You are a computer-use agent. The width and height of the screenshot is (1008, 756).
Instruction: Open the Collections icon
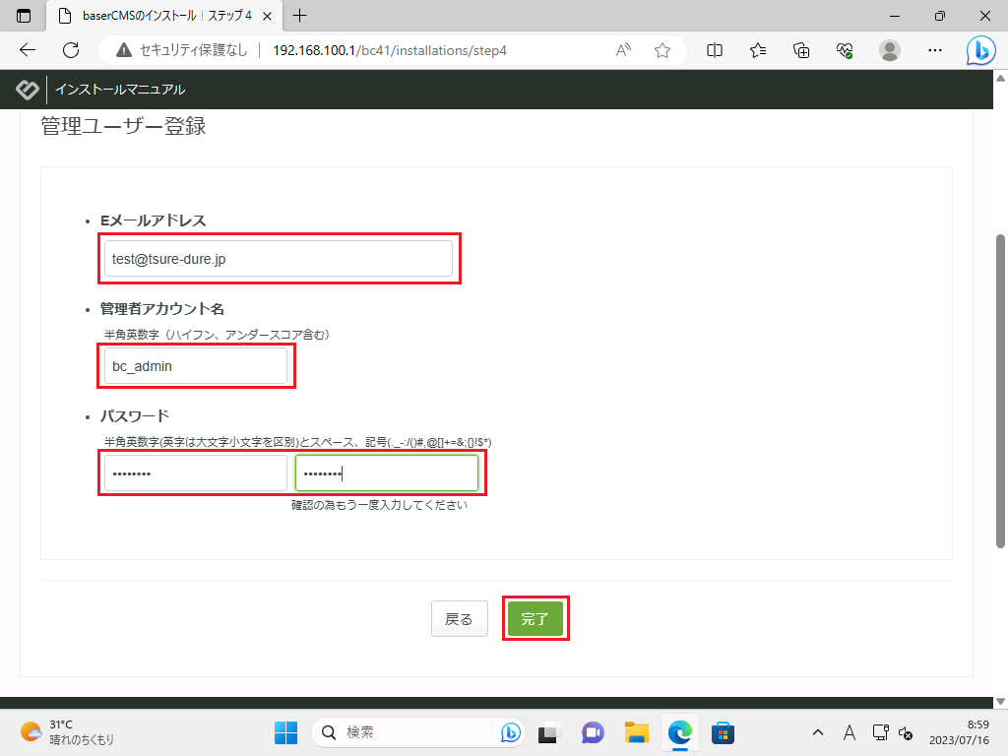pyautogui.click(x=801, y=50)
